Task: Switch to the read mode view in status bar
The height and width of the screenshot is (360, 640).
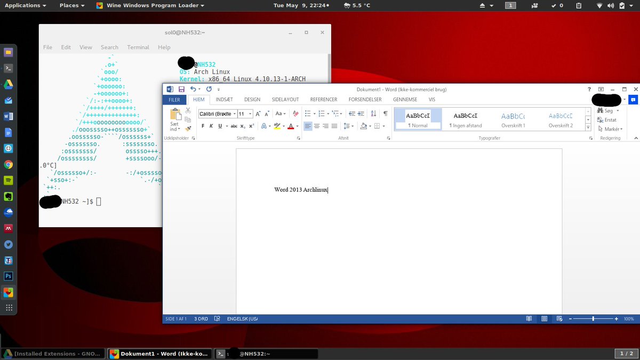Action: (x=529, y=319)
